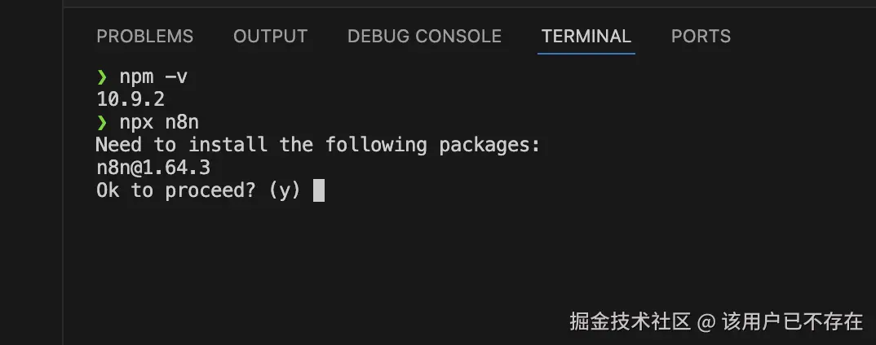Click the active TERMINAL tab

(x=586, y=37)
